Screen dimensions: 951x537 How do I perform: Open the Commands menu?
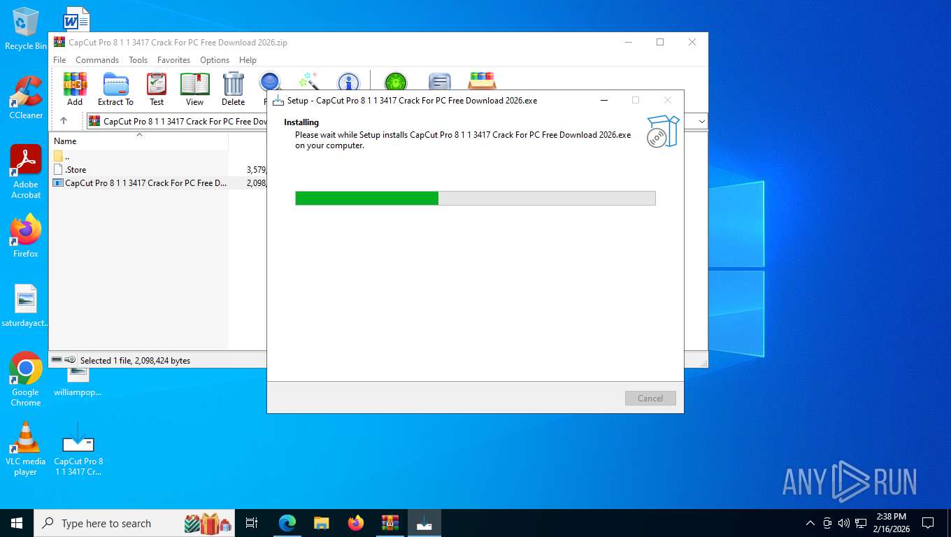point(97,60)
